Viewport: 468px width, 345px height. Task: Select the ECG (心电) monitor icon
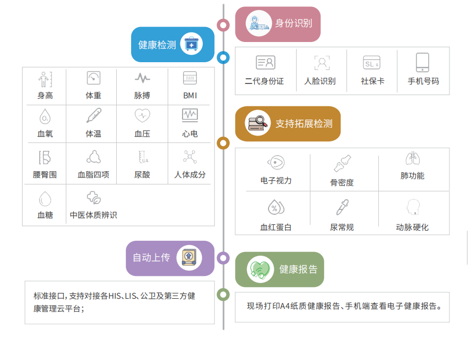[190, 115]
